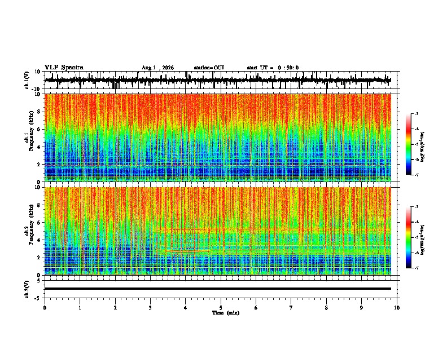Click the time axis tick label "10"

397,308
